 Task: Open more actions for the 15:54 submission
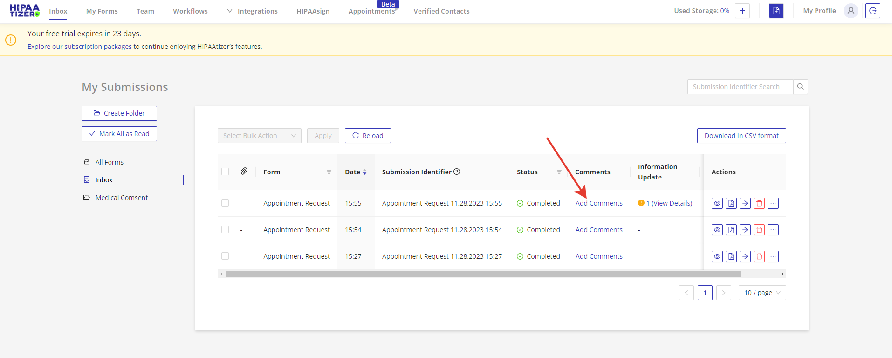click(x=773, y=230)
